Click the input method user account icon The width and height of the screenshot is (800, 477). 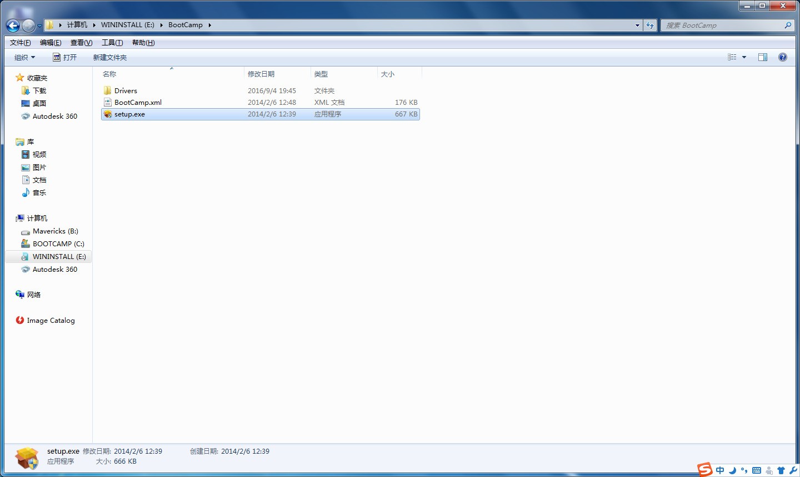[x=769, y=470]
